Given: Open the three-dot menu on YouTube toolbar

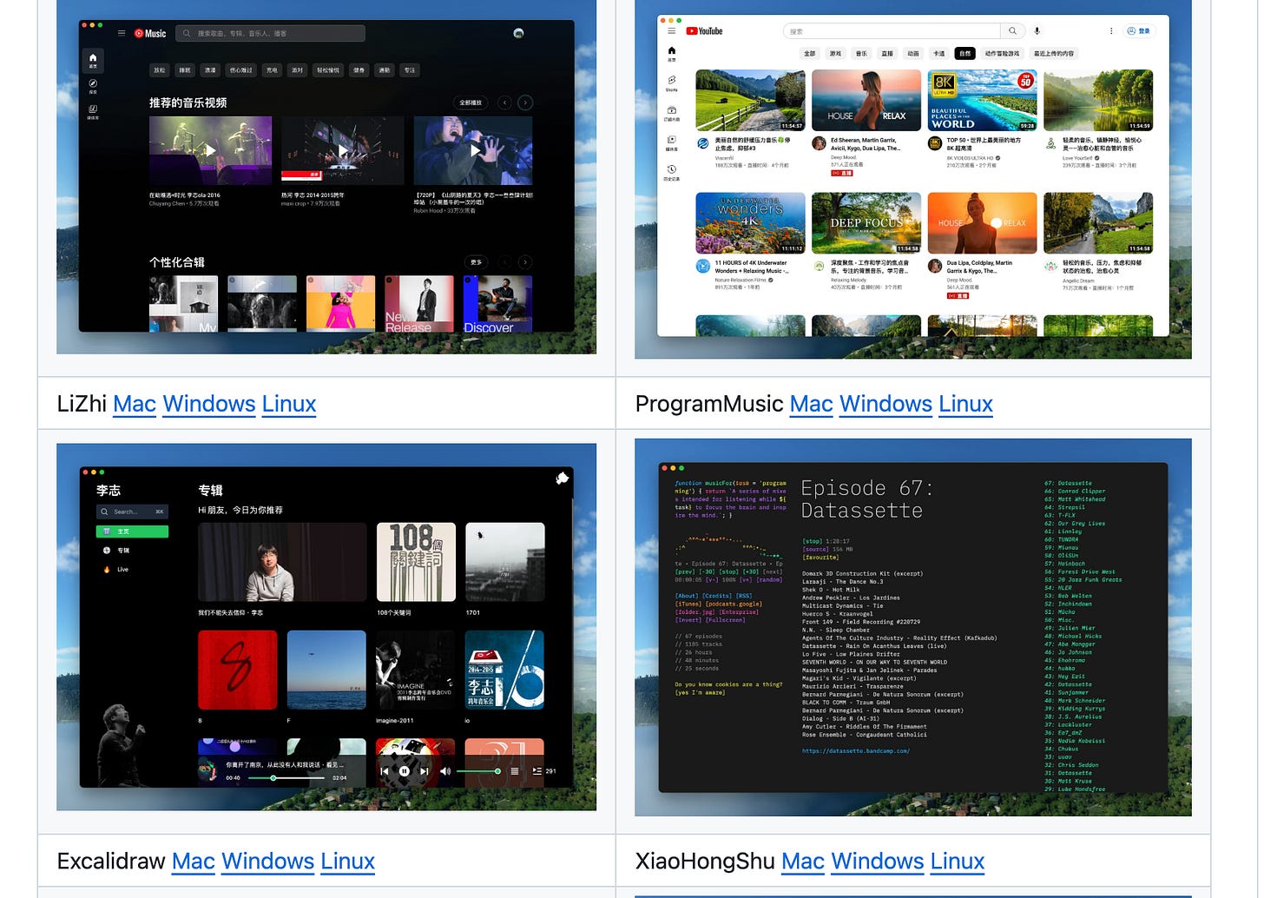Looking at the screenshot, I should pos(1110,30).
